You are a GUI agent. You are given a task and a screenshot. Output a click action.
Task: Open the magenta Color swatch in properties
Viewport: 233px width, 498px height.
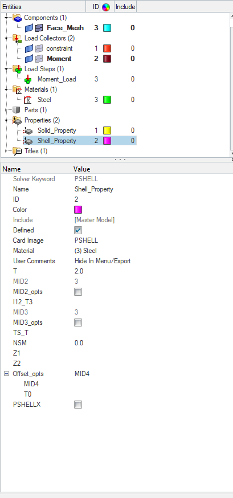(x=78, y=210)
